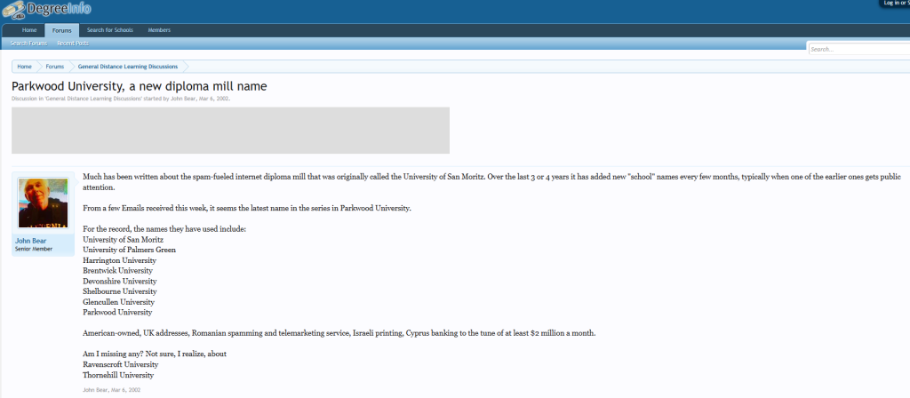Click Search Forums sub-navigation link
910x398 pixels.
[x=28, y=44]
